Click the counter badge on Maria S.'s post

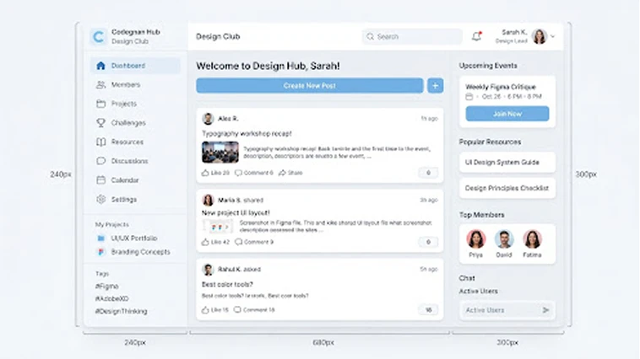pos(428,242)
